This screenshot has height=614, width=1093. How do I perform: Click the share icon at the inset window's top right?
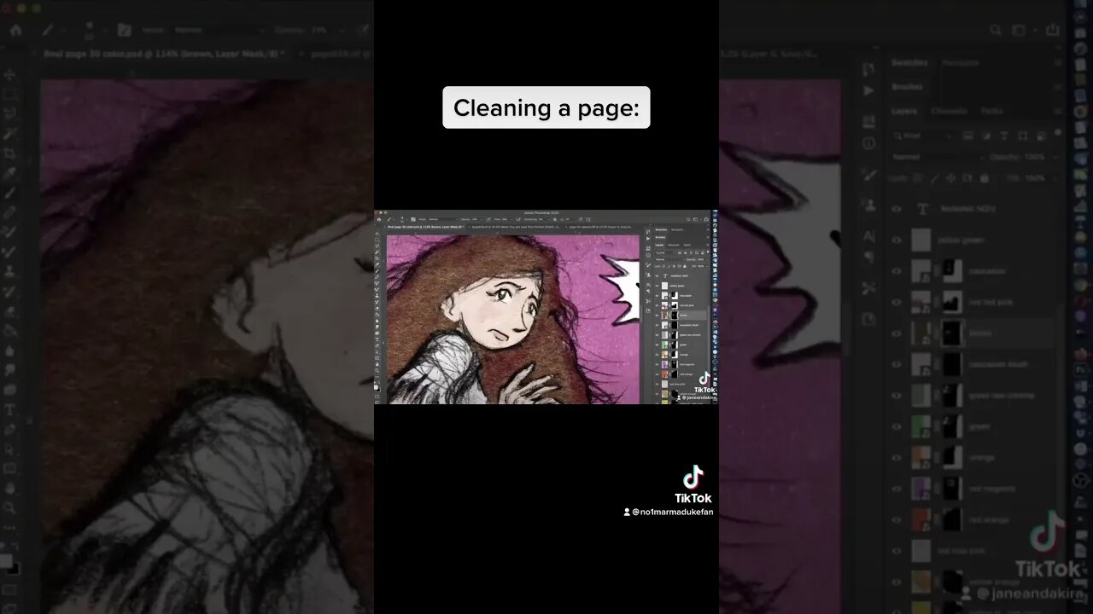[706, 219]
